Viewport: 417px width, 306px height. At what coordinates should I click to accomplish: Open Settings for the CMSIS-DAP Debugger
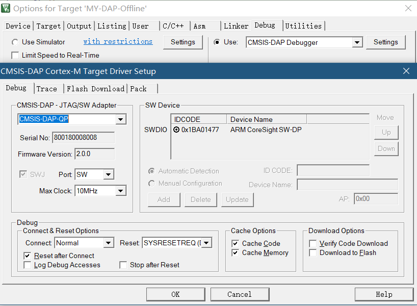coord(385,42)
